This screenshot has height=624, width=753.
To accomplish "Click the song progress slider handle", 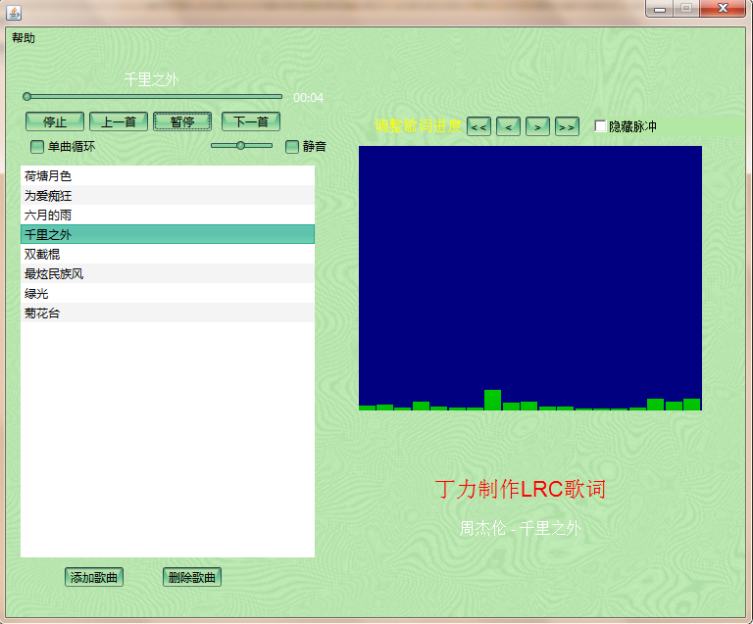I will [x=26, y=96].
